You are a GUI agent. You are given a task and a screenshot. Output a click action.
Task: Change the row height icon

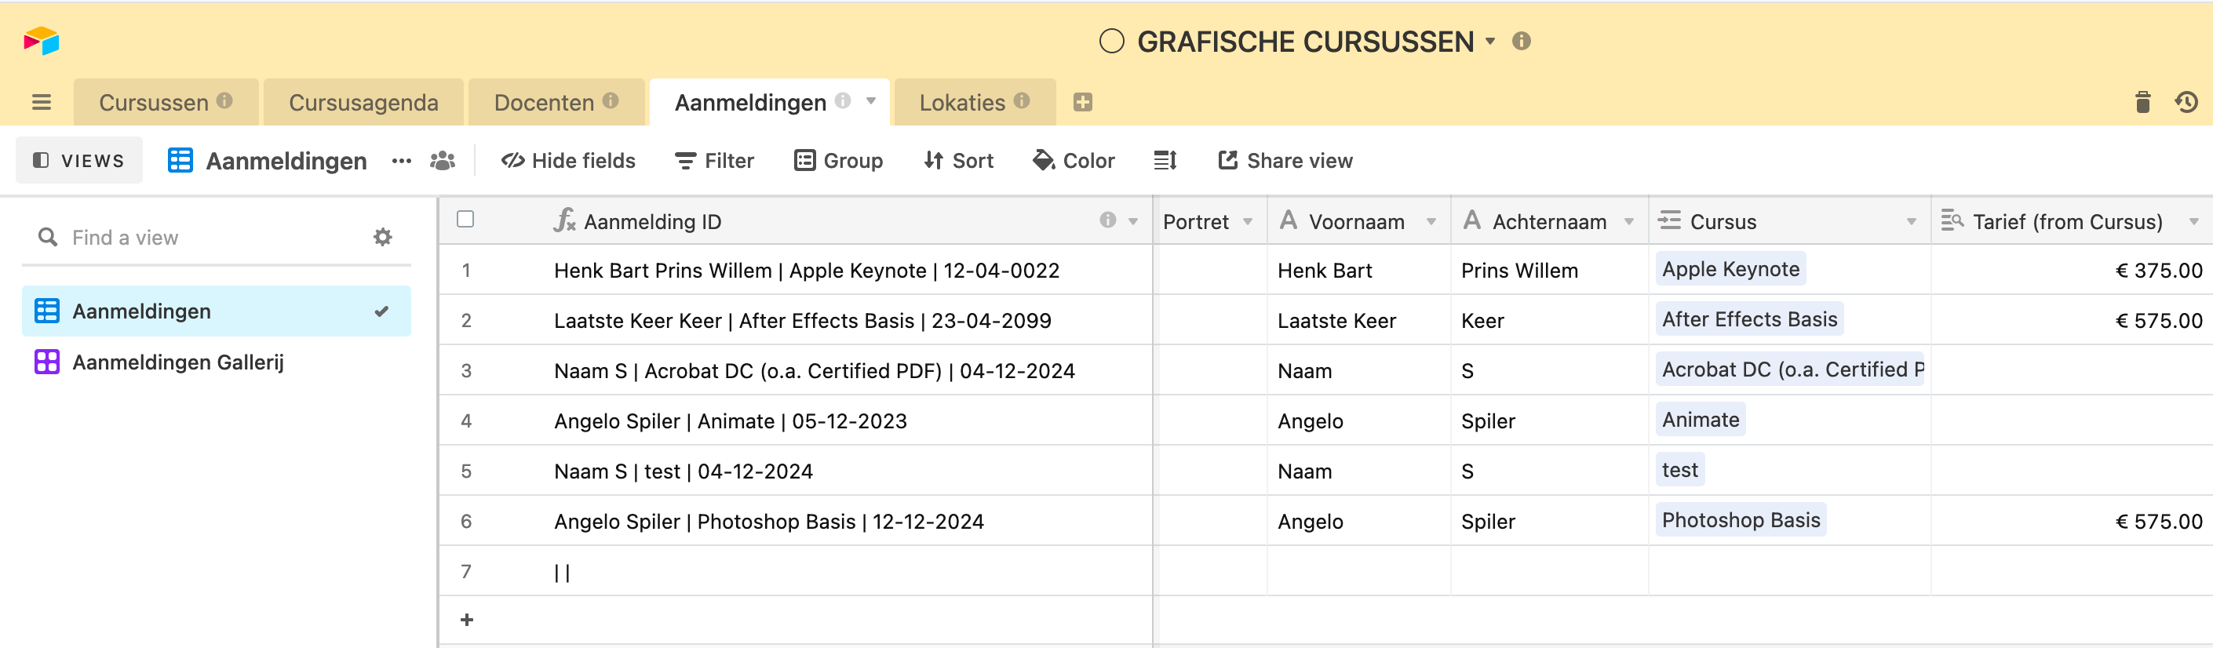[x=1165, y=161]
